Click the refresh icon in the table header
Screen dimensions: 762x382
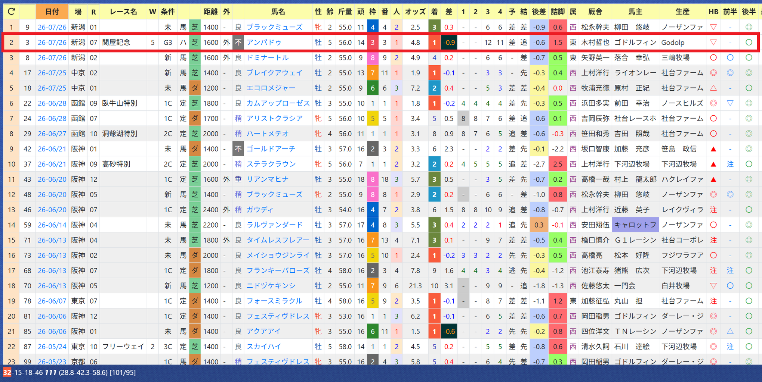pos(11,12)
